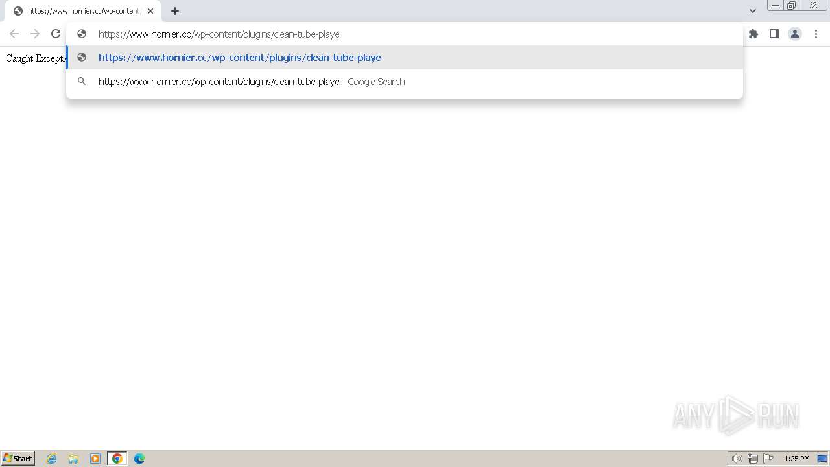
Task: Click the globe icon in address bar
Action: (82, 34)
